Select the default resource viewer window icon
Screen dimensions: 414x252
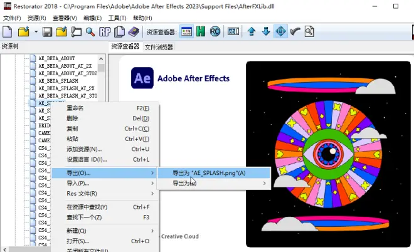[x=186, y=32]
